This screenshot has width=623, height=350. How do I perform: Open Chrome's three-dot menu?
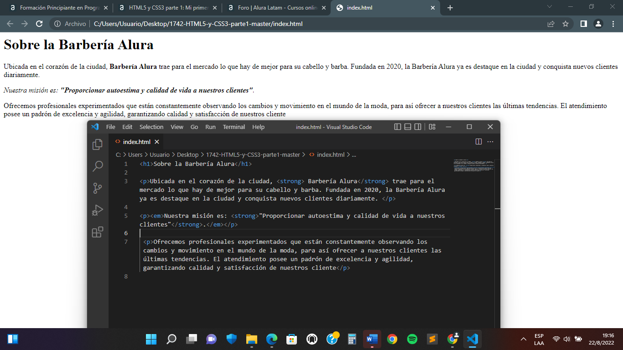click(613, 24)
